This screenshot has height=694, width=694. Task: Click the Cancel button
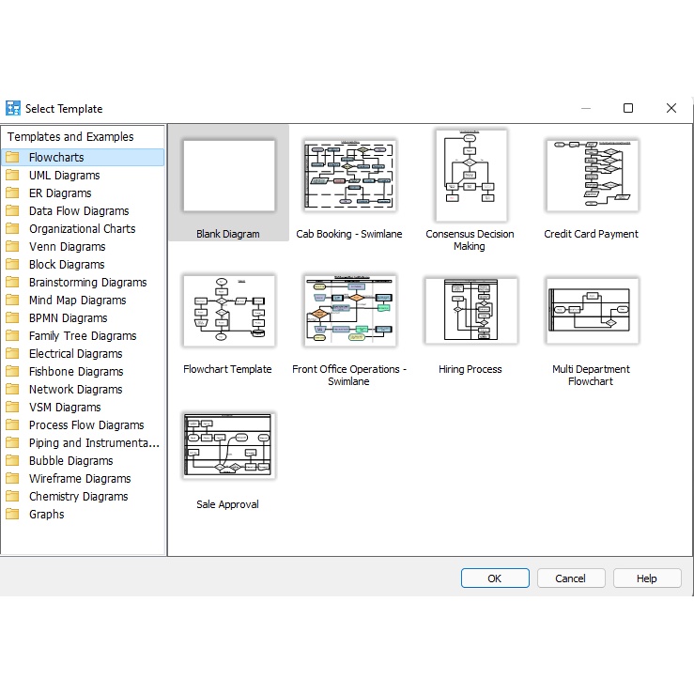point(570,578)
